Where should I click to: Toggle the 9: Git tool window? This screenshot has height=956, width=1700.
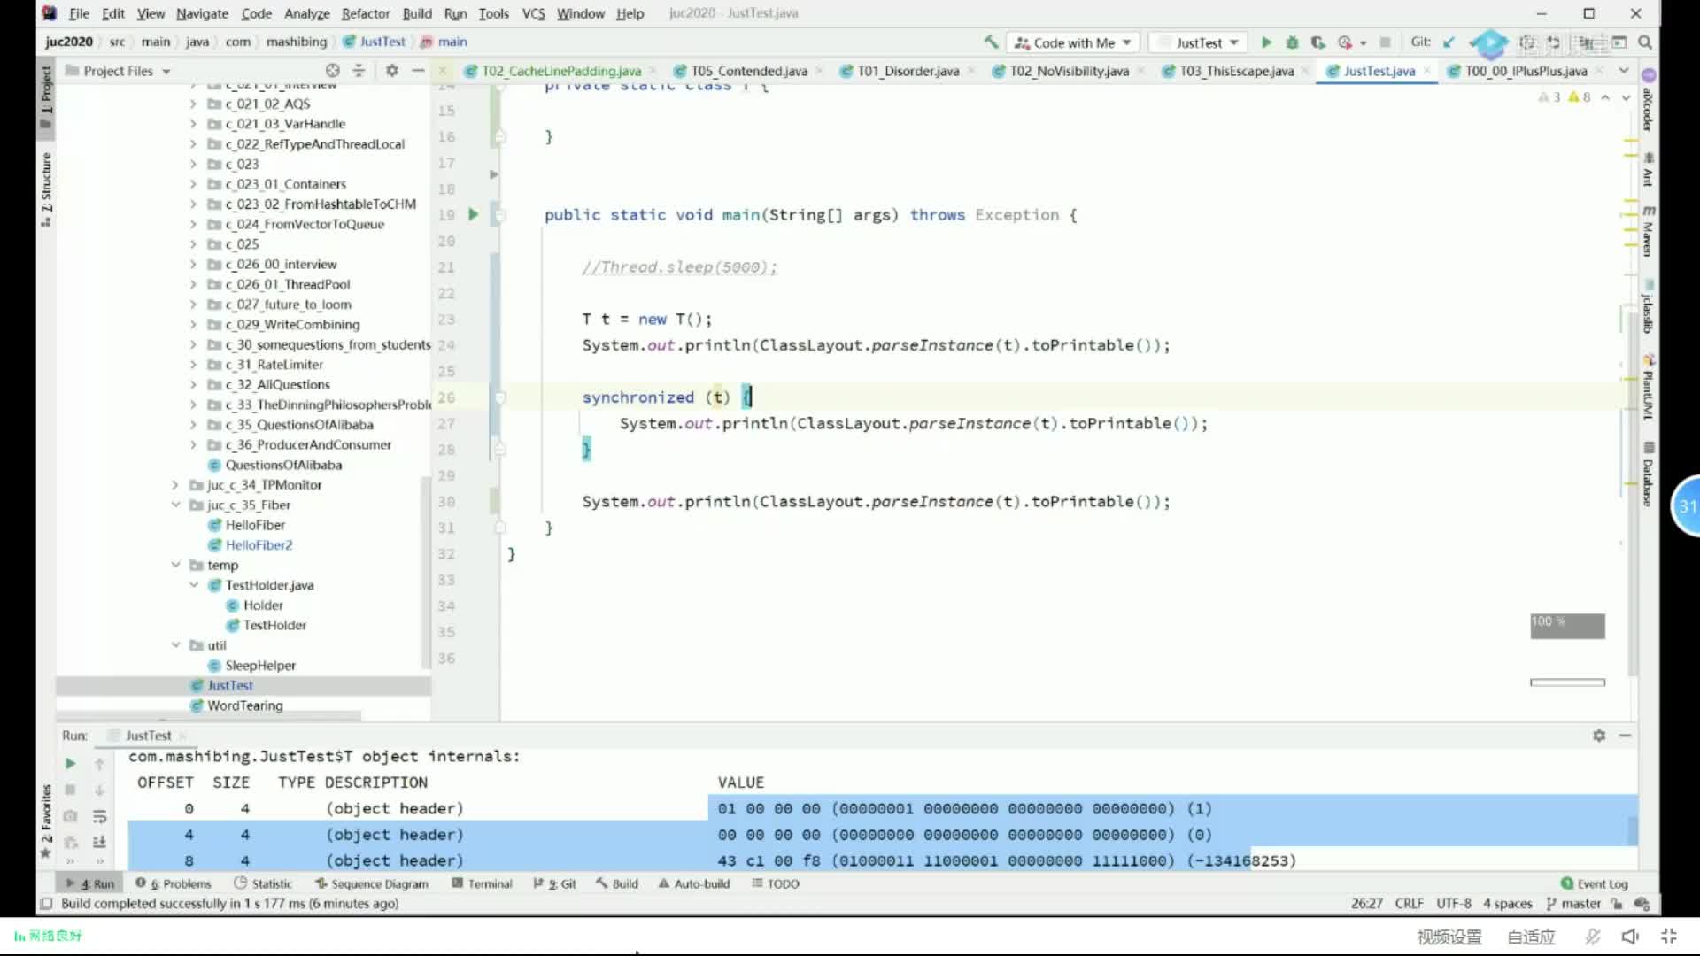[555, 883]
